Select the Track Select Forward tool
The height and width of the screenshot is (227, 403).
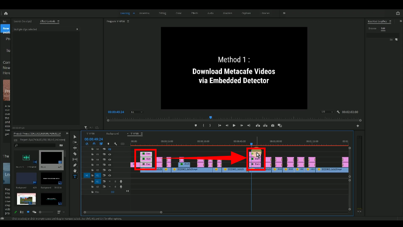coord(75,142)
